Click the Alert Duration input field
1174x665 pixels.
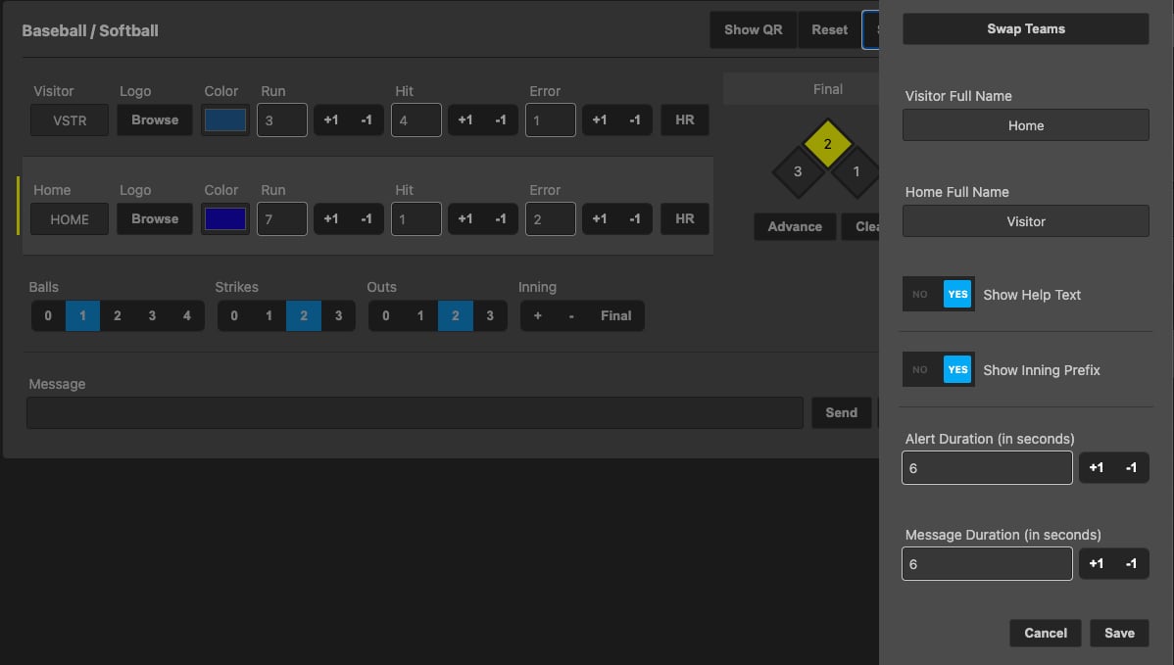point(987,467)
